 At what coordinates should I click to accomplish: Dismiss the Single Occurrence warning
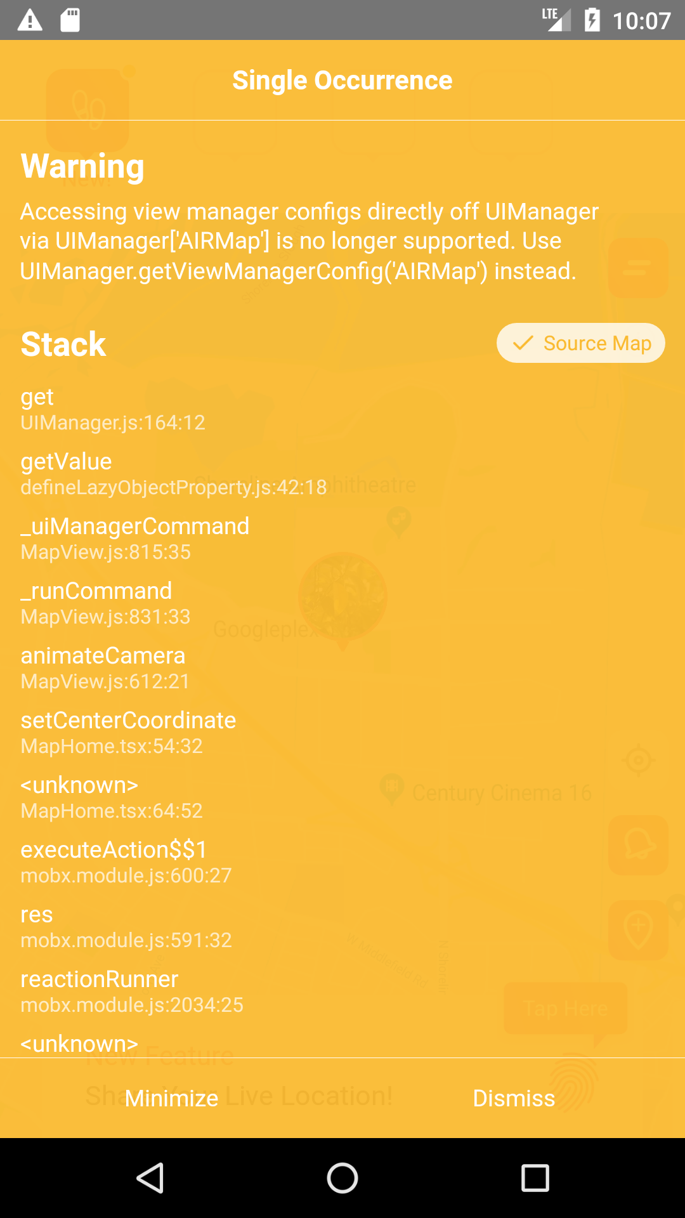click(x=514, y=1098)
